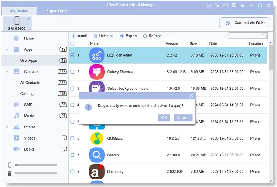Click the Videos sidebar icon
Viewport: 277px width, 187px height.
[16, 138]
